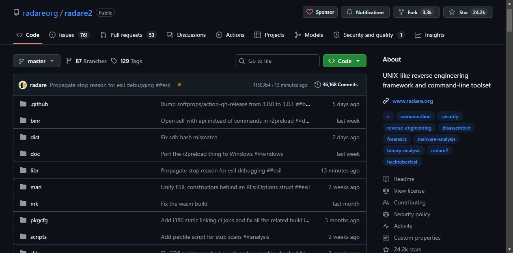This screenshot has height=253, width=513.
Task: Open the man folder
Action: 36,187
